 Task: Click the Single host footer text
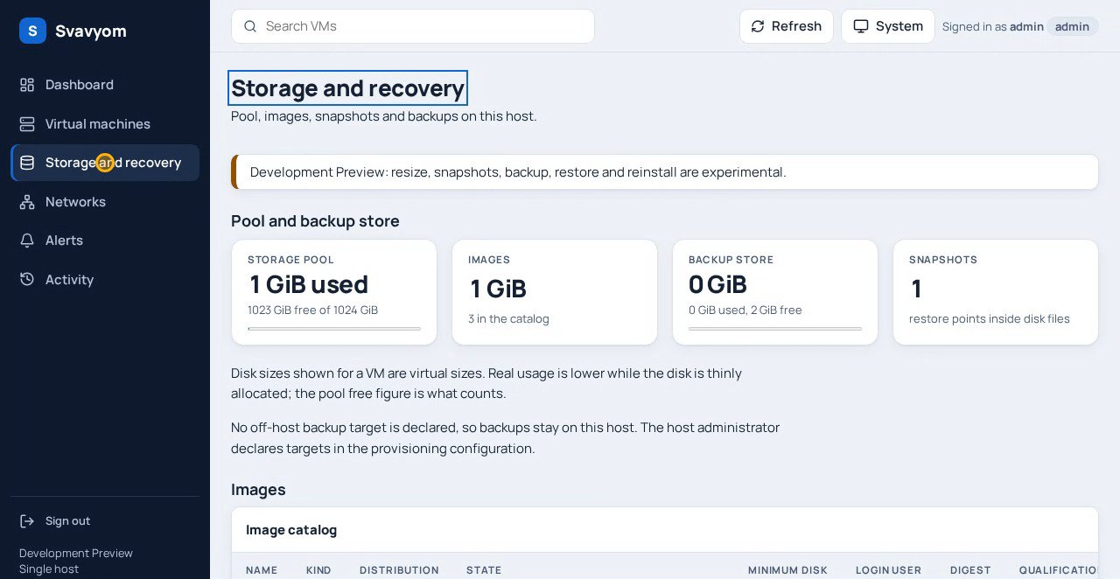tap(49, 569)
